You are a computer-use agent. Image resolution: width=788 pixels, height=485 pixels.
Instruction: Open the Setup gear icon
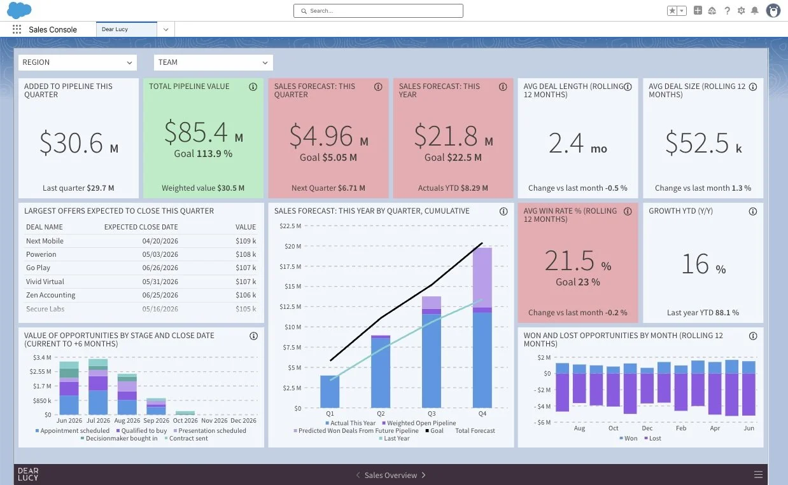[741, 11]
